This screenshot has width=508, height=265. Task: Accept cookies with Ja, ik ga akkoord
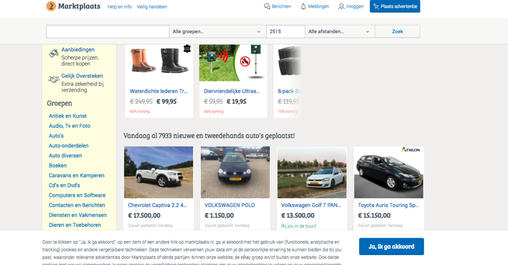coord(391,247)
